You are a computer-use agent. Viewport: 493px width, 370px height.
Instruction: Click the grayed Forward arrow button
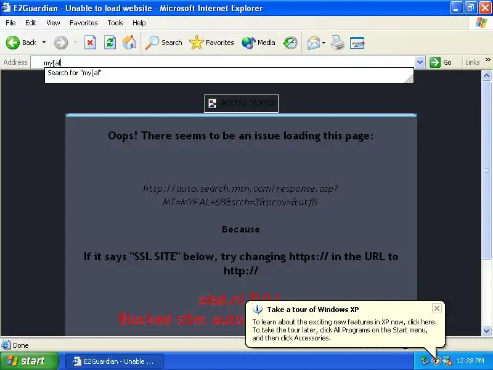tap(61, 43)
